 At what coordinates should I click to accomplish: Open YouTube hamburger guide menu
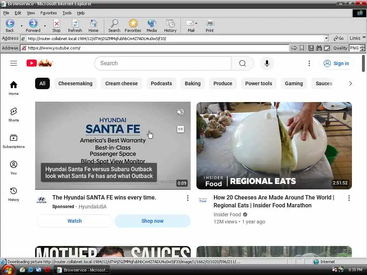(14, 63)
